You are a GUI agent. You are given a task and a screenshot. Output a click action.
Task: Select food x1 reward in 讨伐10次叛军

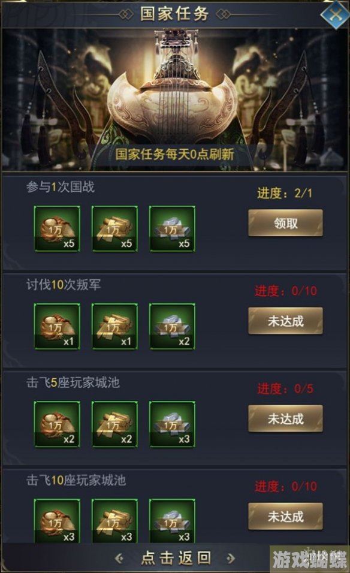click(x=57, y=326)
